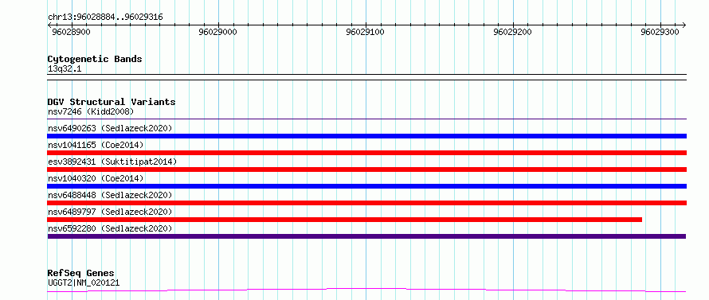Open esv3892431 (Suktitipat2014) variant label
The width and height of the screenshot is (709, 300).
(x=112, y=162)
